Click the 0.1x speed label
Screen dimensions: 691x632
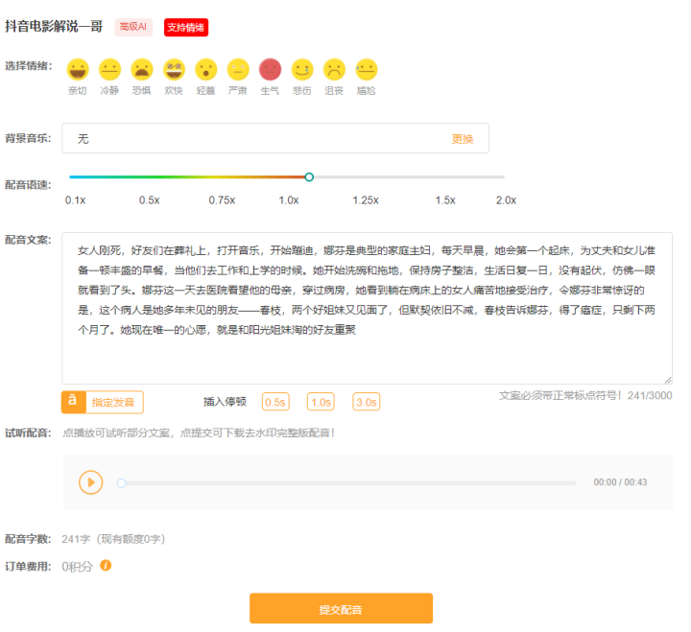pos(76,200)
